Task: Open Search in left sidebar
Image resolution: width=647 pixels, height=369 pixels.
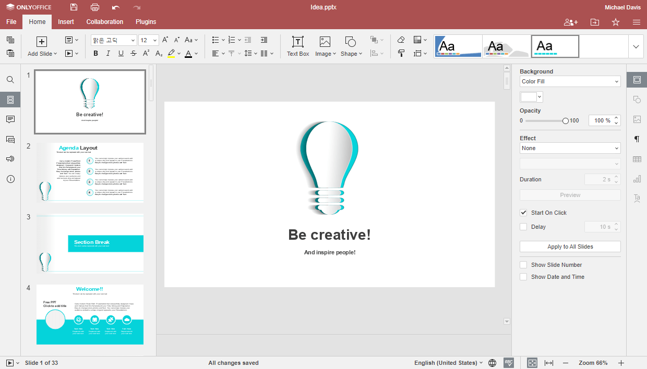Action: [10, 80]
